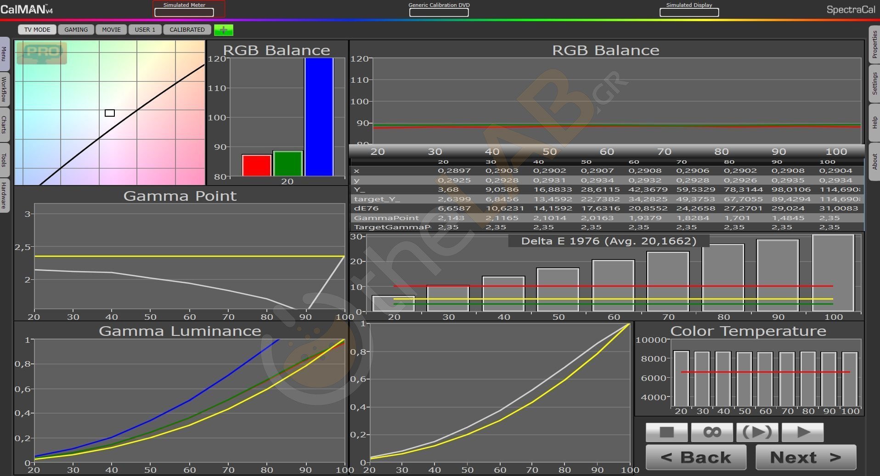
Task: Click the CalMAN v4 logo
Action: coord(27,9)
